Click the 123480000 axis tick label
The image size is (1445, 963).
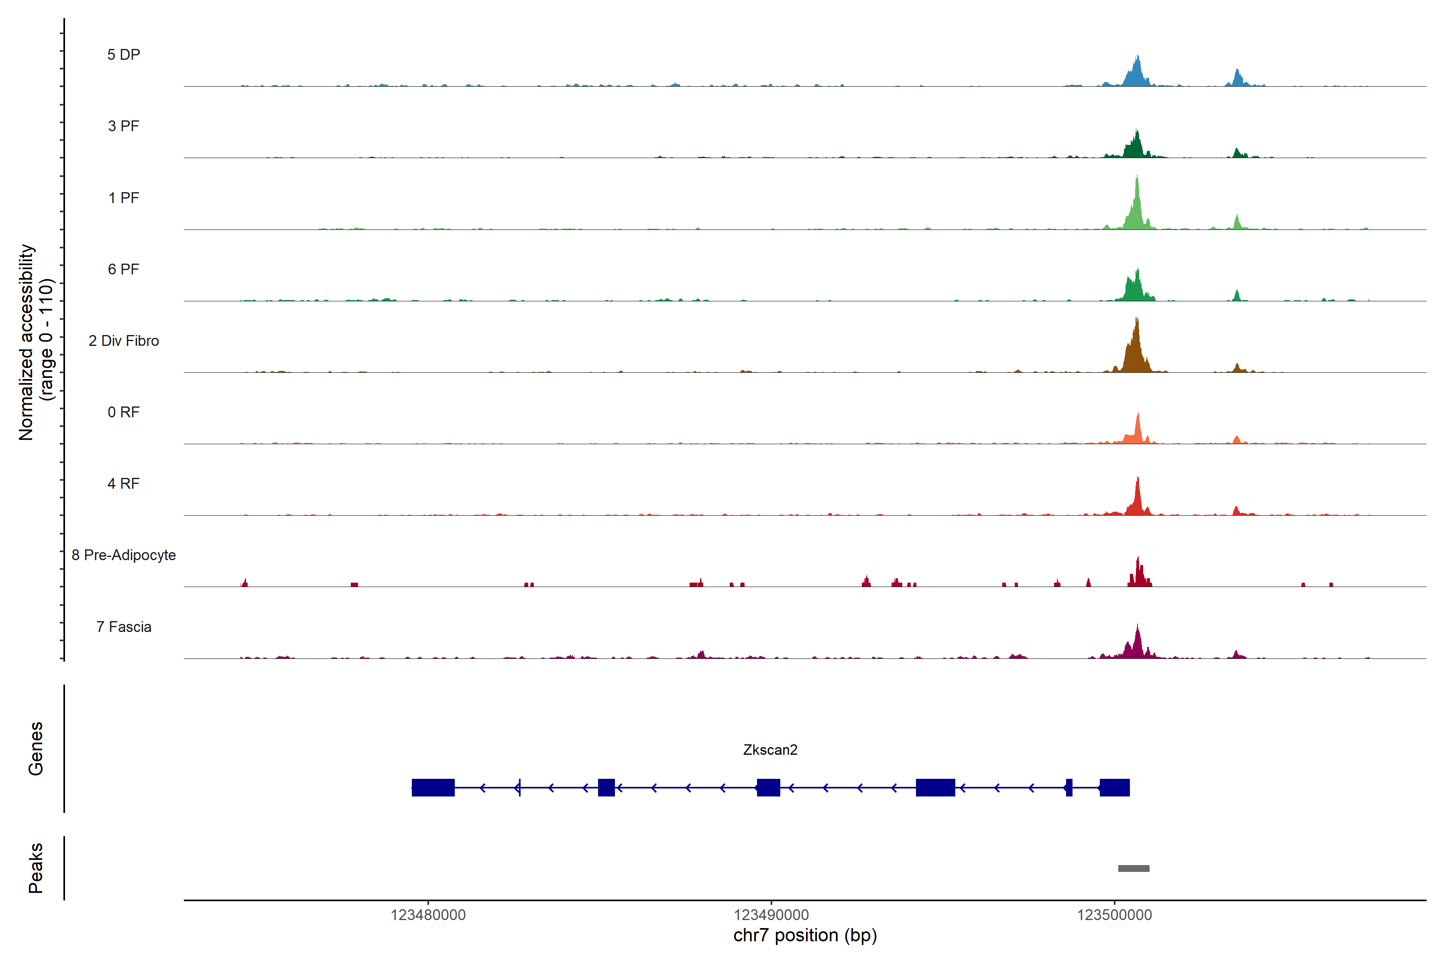(x=428, y=915)
